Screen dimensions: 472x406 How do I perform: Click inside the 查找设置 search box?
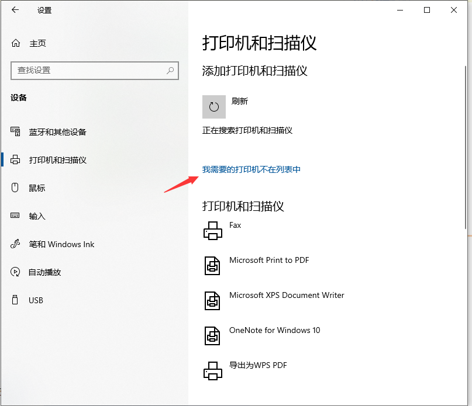[88, 70]
